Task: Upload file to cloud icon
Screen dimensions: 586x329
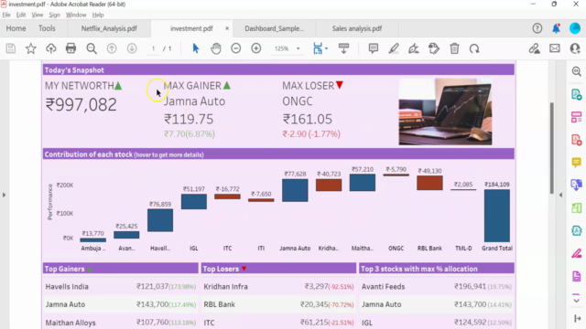Action: (x=51, y=48)
